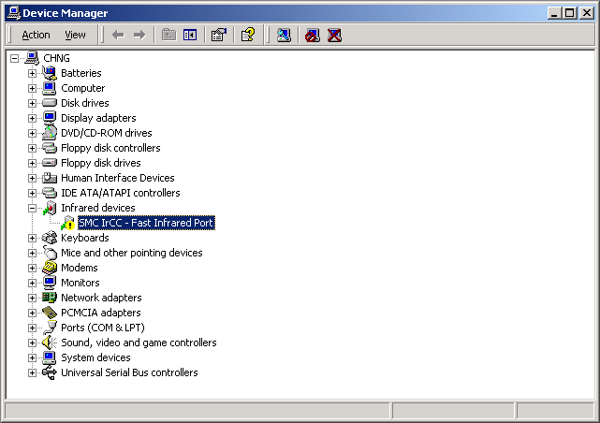Viewport: 600px width, 423px height.
Task: Expand Universal Serial Bus controllers node
Action: 32,372
